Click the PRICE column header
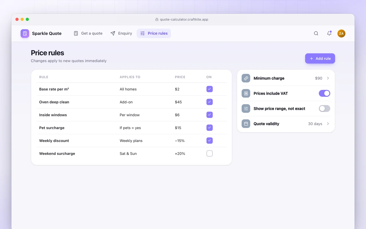 click(180, 77)
